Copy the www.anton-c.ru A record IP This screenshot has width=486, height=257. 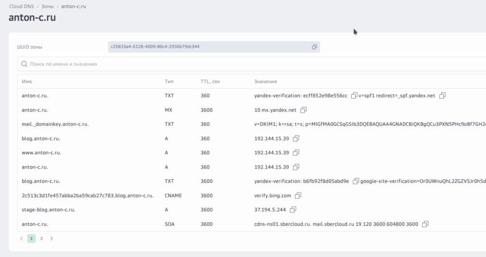pos(296,153)
